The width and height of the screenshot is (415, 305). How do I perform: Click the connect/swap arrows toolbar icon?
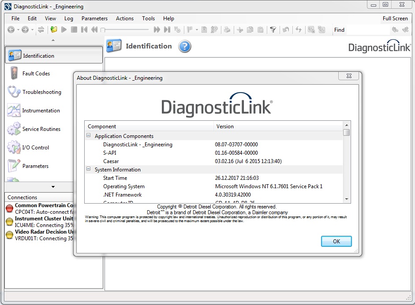click(41, 30)
